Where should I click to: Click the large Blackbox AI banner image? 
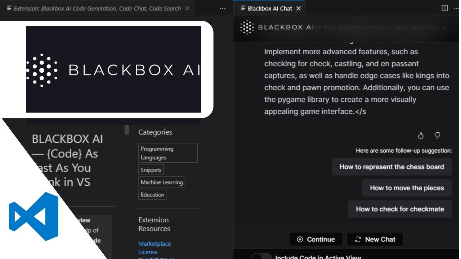click(113, 69)
